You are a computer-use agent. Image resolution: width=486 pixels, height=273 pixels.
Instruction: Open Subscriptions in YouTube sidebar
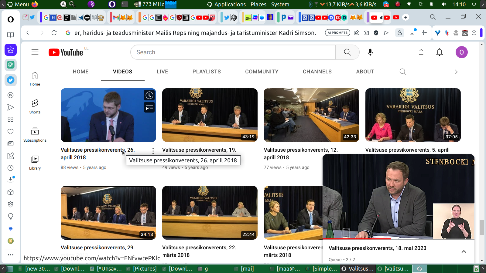tap(35, 135)
